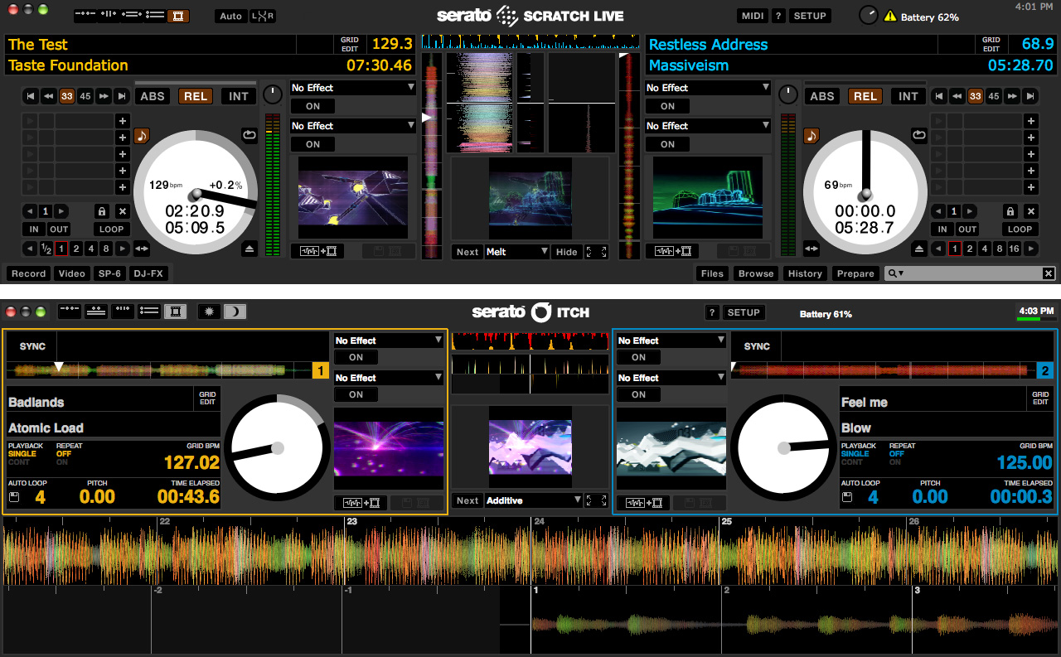Viewport: 1061px width, 657px height.
Task: Click the fullscreen video icon beside Melt
Action: click(598, 252)
